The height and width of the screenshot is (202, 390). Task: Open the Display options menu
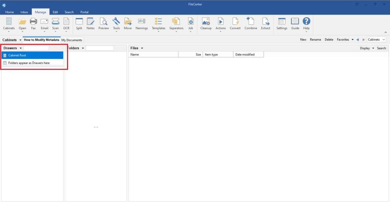(x=367, y=48)
